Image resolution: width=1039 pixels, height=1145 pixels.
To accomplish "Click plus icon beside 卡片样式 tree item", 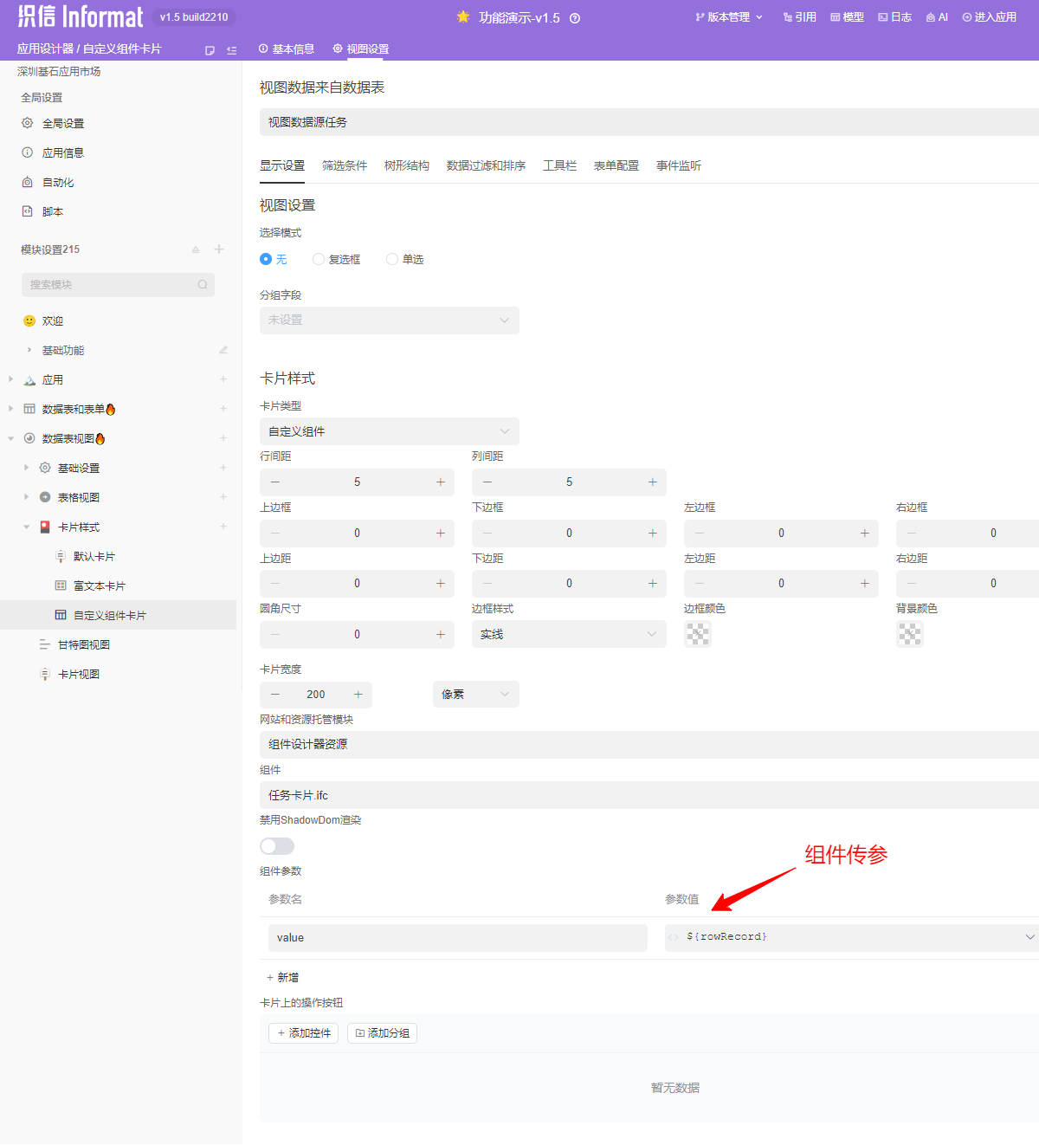I will [223, 527].
